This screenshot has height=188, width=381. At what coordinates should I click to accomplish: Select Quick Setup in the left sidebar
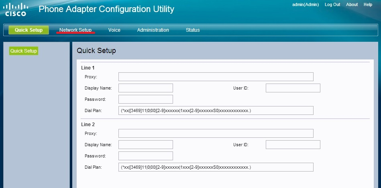pyautogui.click(x=24, y=51)
